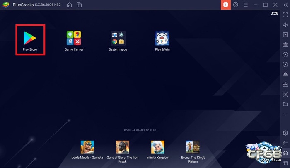
Task: Open the hamburger menu in title bar
Action: pyautogui.click(x=246, y=5)
